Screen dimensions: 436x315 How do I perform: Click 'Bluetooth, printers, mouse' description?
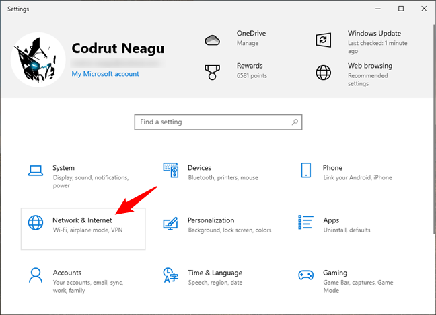223,177
